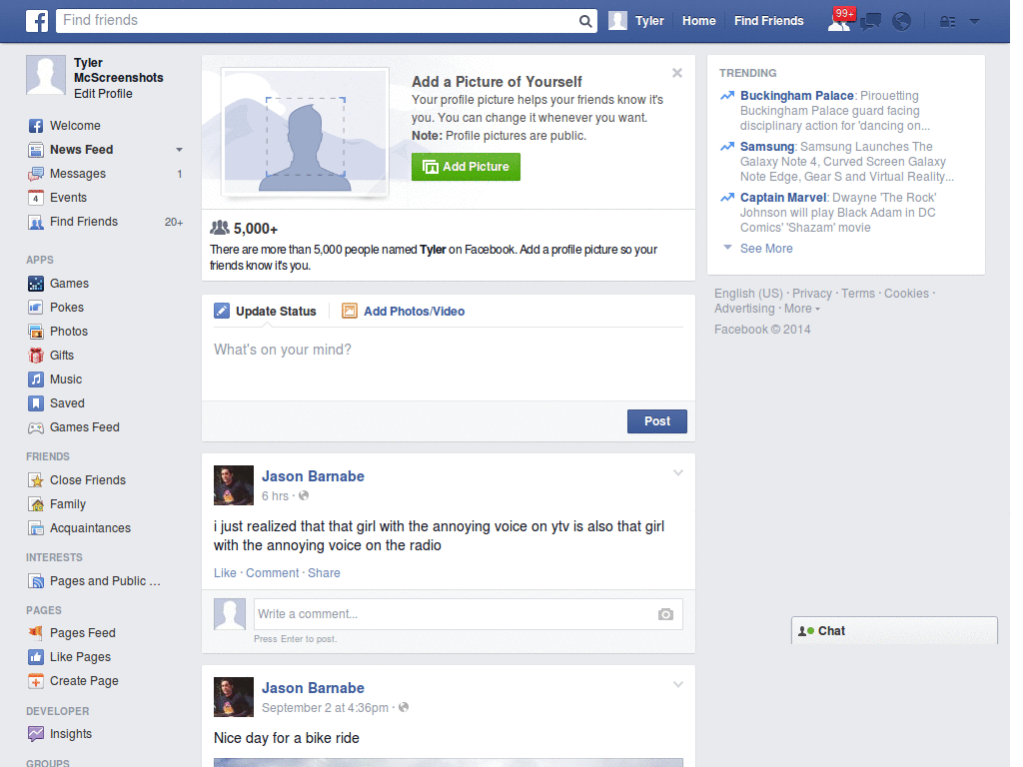
Task: Click Terms footer link
Action: (x=858, y=294)
